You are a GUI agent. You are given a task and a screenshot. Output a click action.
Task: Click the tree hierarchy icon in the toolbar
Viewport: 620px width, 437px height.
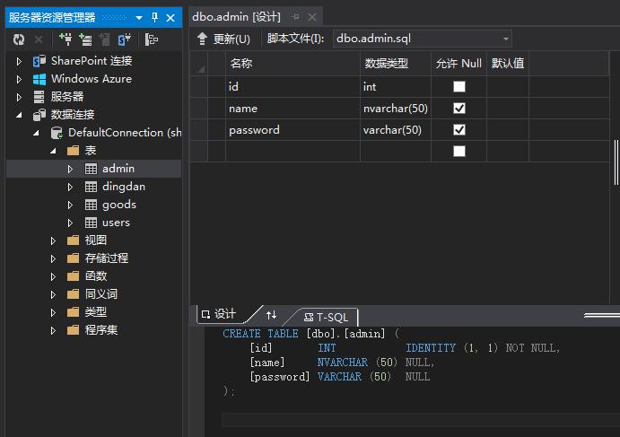tap(151, 39)
